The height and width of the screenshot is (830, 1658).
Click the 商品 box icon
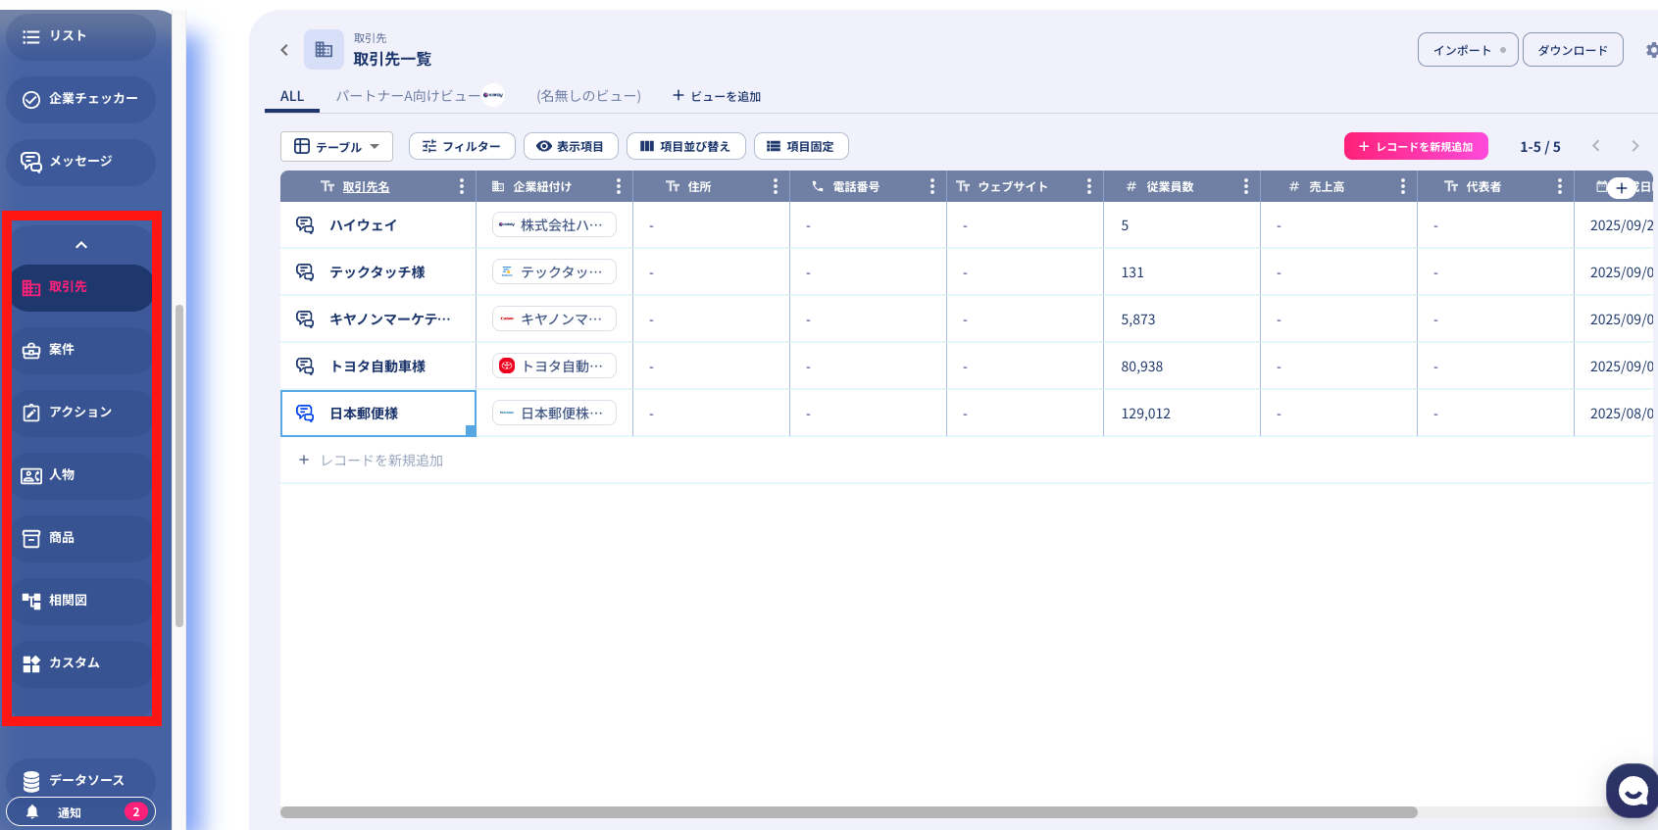[31, 538]
